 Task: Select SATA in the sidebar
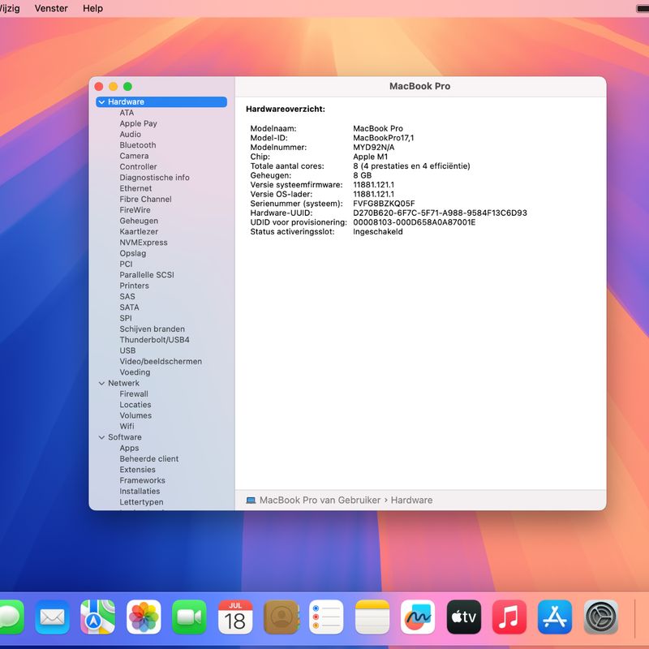point(129,307)
